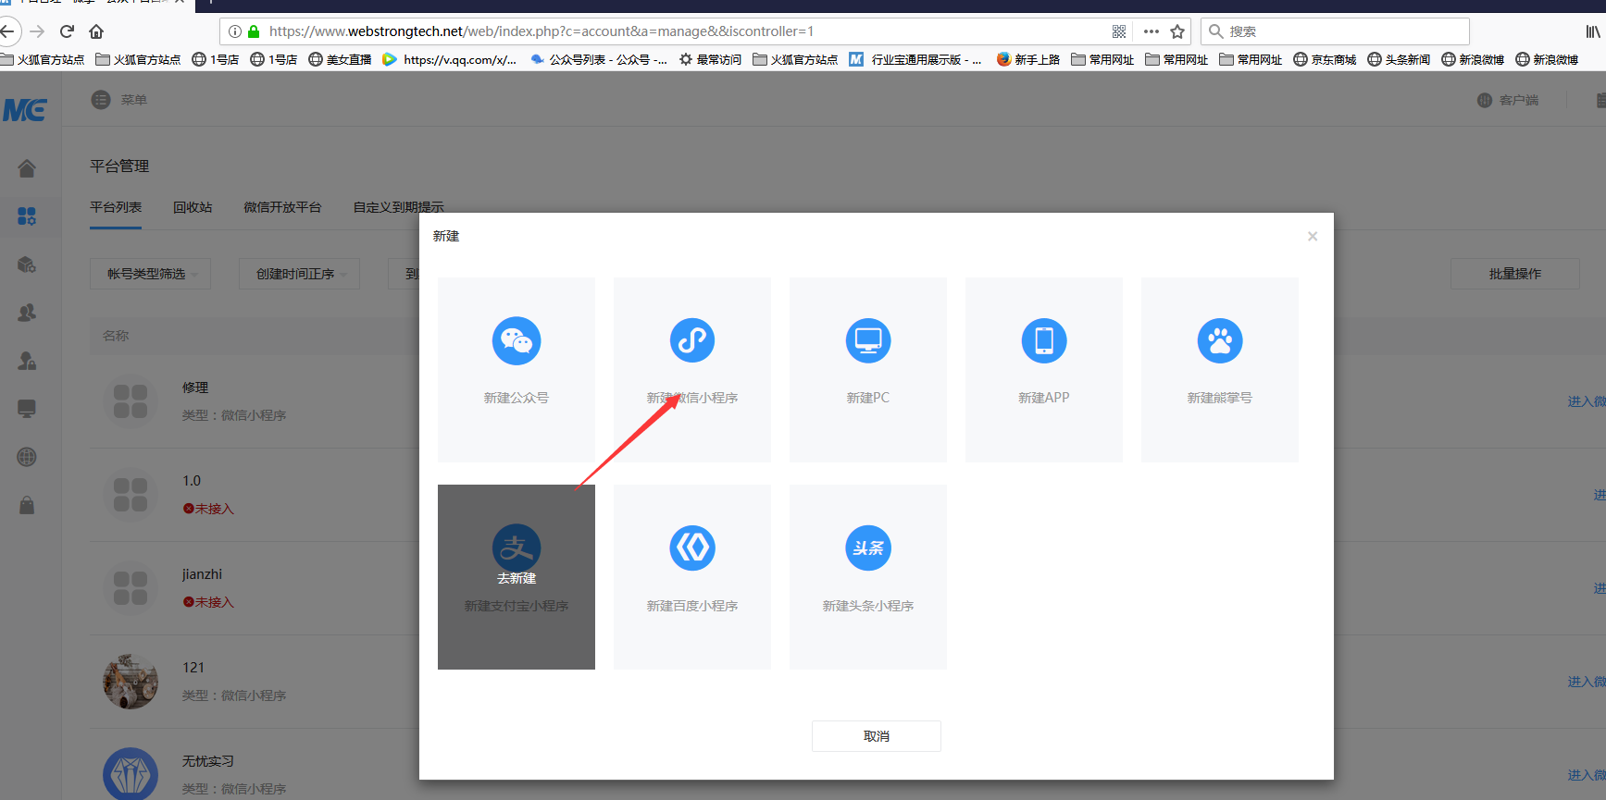Expand the 帐号类型筛选 dropdown
The image size is (1606, 800).
tap(151, 274)
